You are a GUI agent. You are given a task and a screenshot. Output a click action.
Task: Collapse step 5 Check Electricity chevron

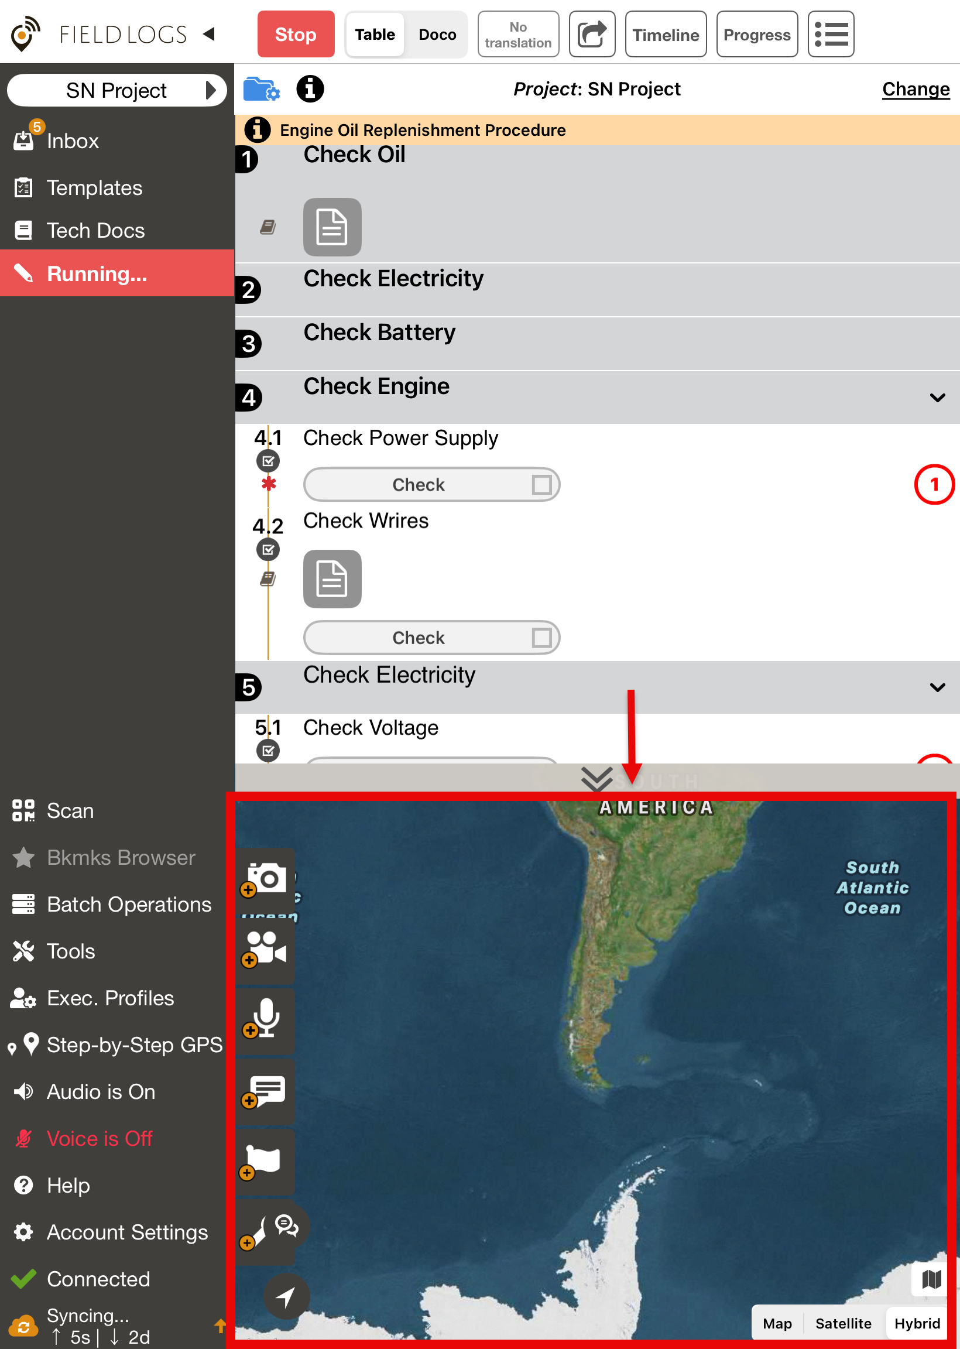937,687
